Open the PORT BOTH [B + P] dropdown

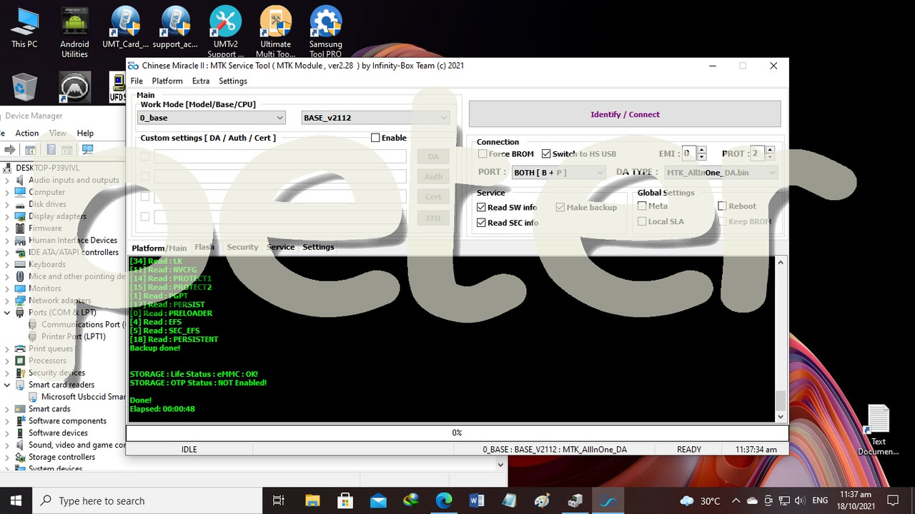point(559,173)
